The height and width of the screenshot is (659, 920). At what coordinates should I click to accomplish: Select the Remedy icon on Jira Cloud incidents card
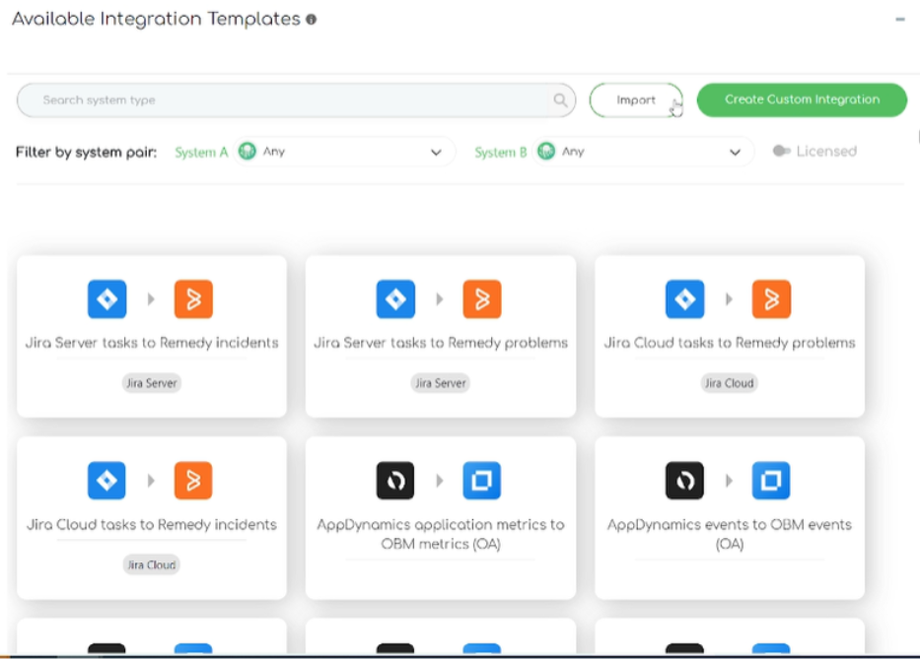pos(193,480)
